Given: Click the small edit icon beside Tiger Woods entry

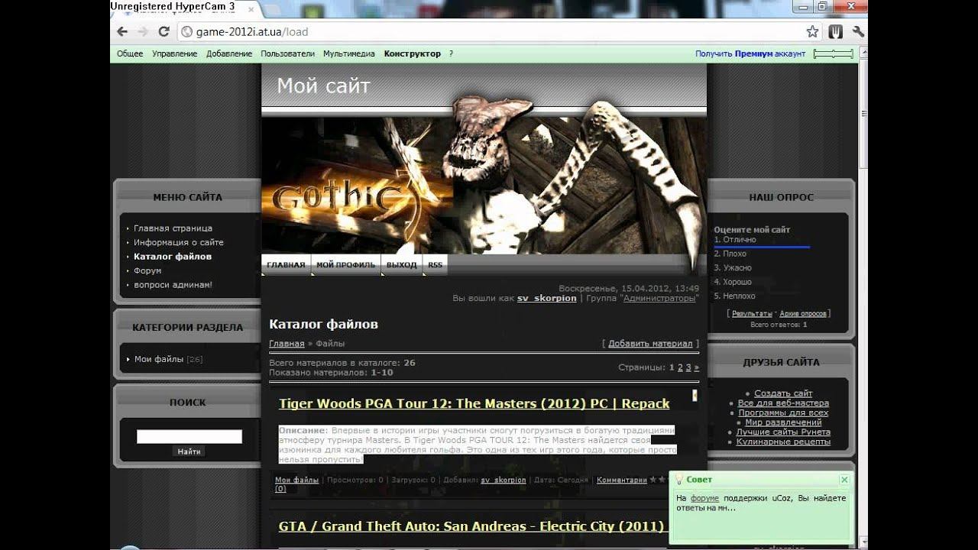Looking at the screenshot, I should [695, 395].
